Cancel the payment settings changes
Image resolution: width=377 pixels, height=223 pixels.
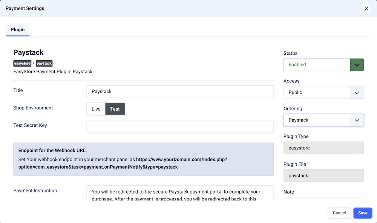pyautogui.click(x=339, y=213)
